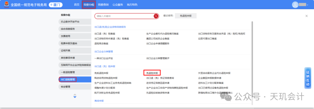This screenshot has width=314, height=109.
Task: Open 出口已使用过设备免退税申报 link
Action: pos(213,88)
